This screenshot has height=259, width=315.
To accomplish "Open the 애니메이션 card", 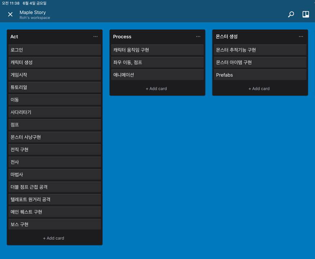I will click(x=157, y=75).
